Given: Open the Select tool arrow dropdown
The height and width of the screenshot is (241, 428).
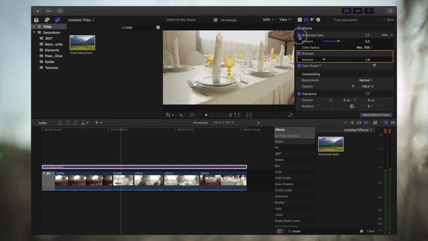Looking at the screenshot, I should click(98, 123).
